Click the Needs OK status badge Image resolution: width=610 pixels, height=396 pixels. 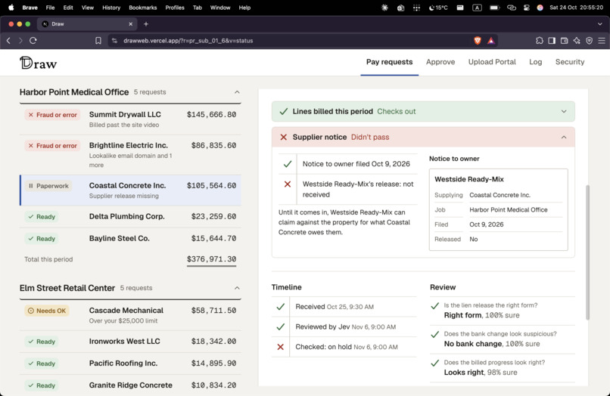click(x=47, y=311)
